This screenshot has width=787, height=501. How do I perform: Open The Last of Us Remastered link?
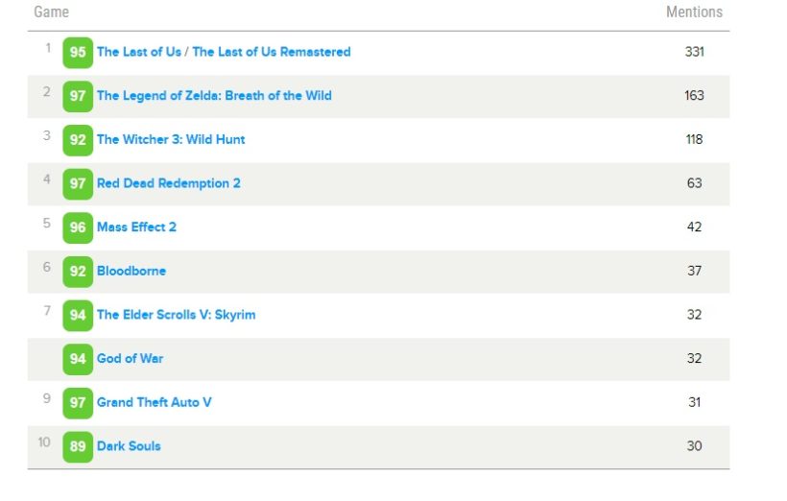point(224,52)
